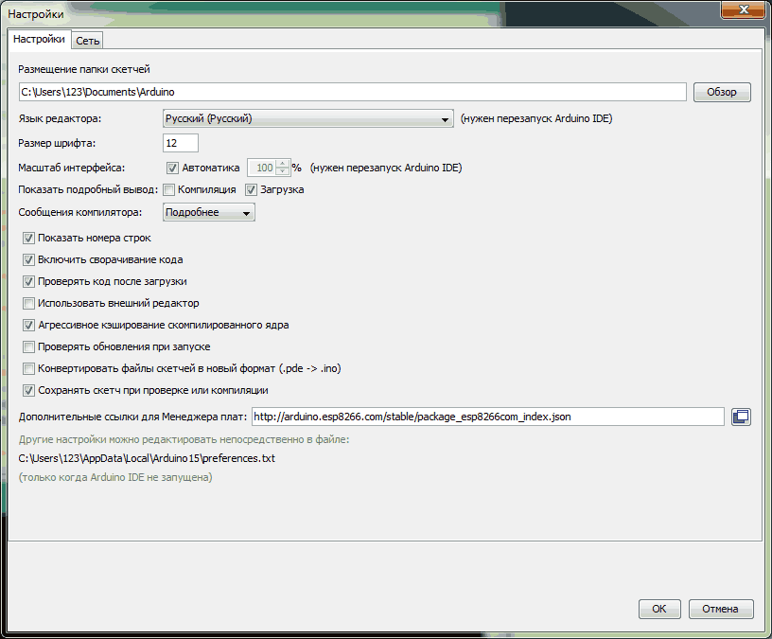This screenshot has width=772, height=639.
Task: Decrease interface scale with the down arrow
Action: click(x=283, y=172)
